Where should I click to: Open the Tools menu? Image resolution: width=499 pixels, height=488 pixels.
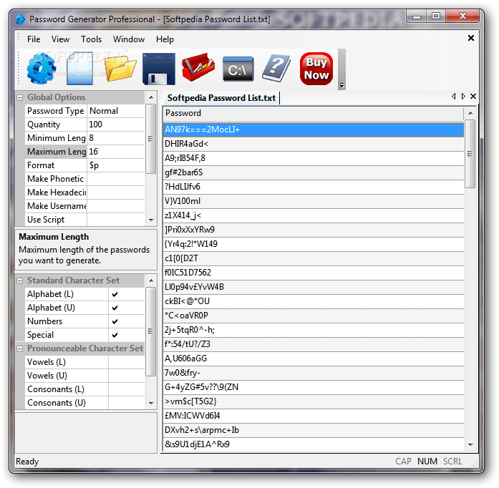[x=91, y=39]
